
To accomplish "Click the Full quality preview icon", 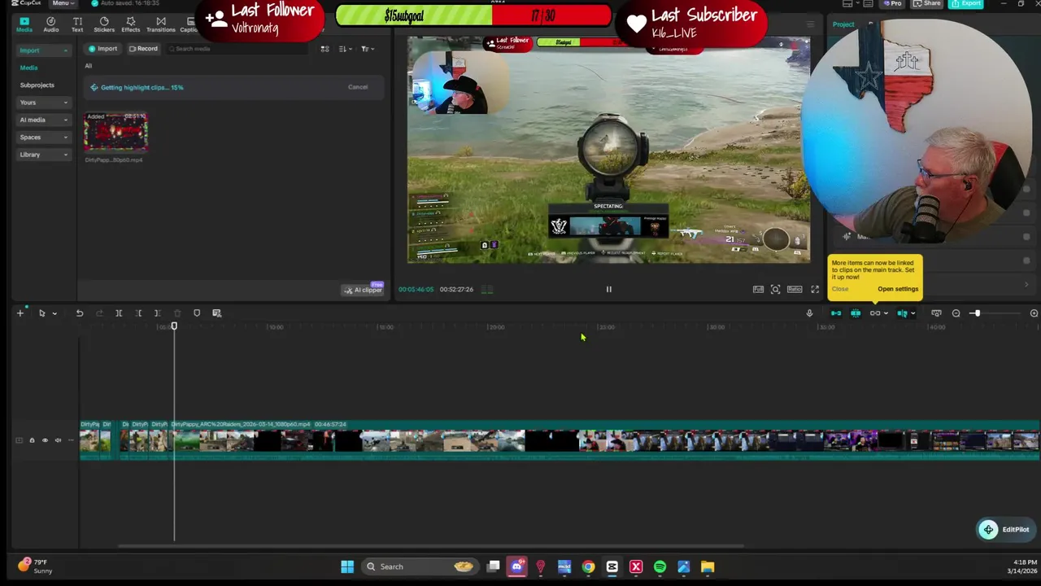I will click(x=758, y=289).
